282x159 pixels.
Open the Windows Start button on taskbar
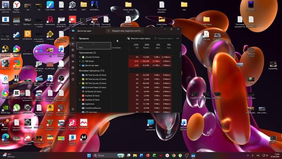click(x=89, y=155)
